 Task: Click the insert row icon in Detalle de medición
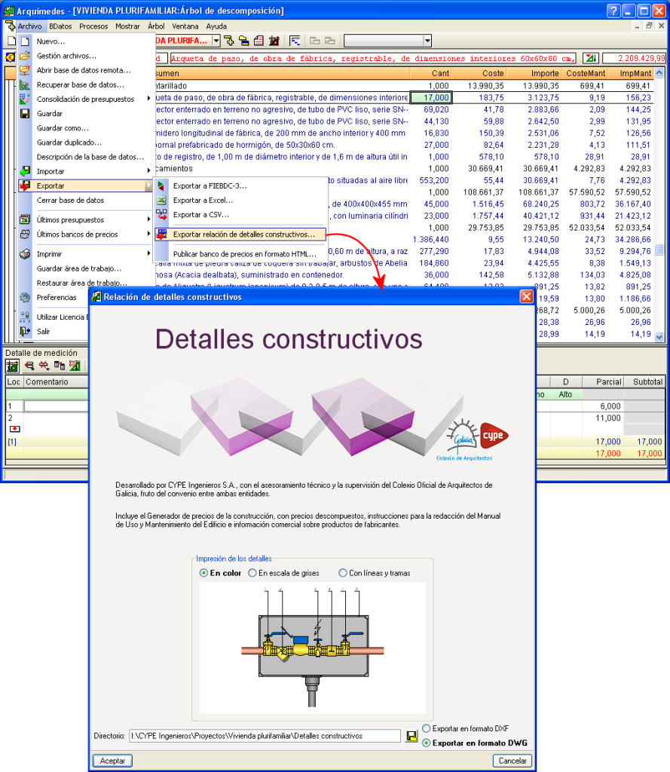29,366
